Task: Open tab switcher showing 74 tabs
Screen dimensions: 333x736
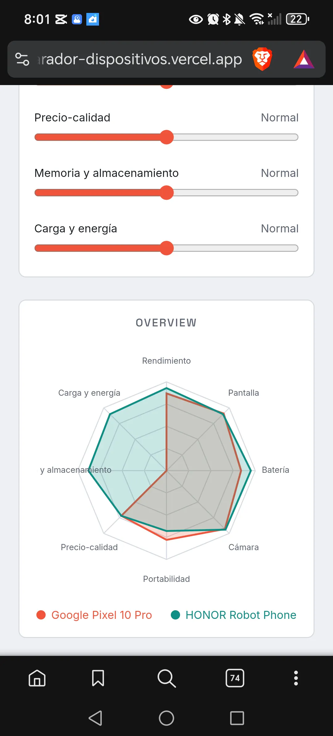Action: point(235,678)
